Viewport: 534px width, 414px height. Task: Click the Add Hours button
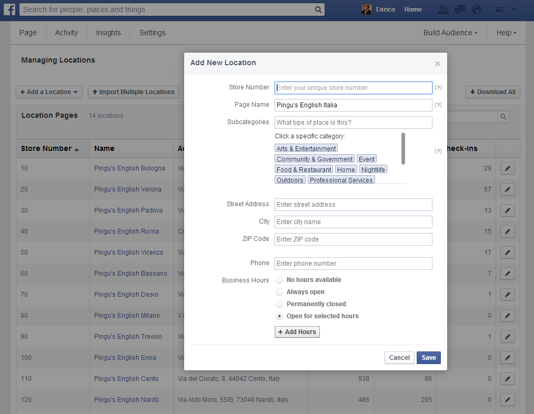point(297,332)
